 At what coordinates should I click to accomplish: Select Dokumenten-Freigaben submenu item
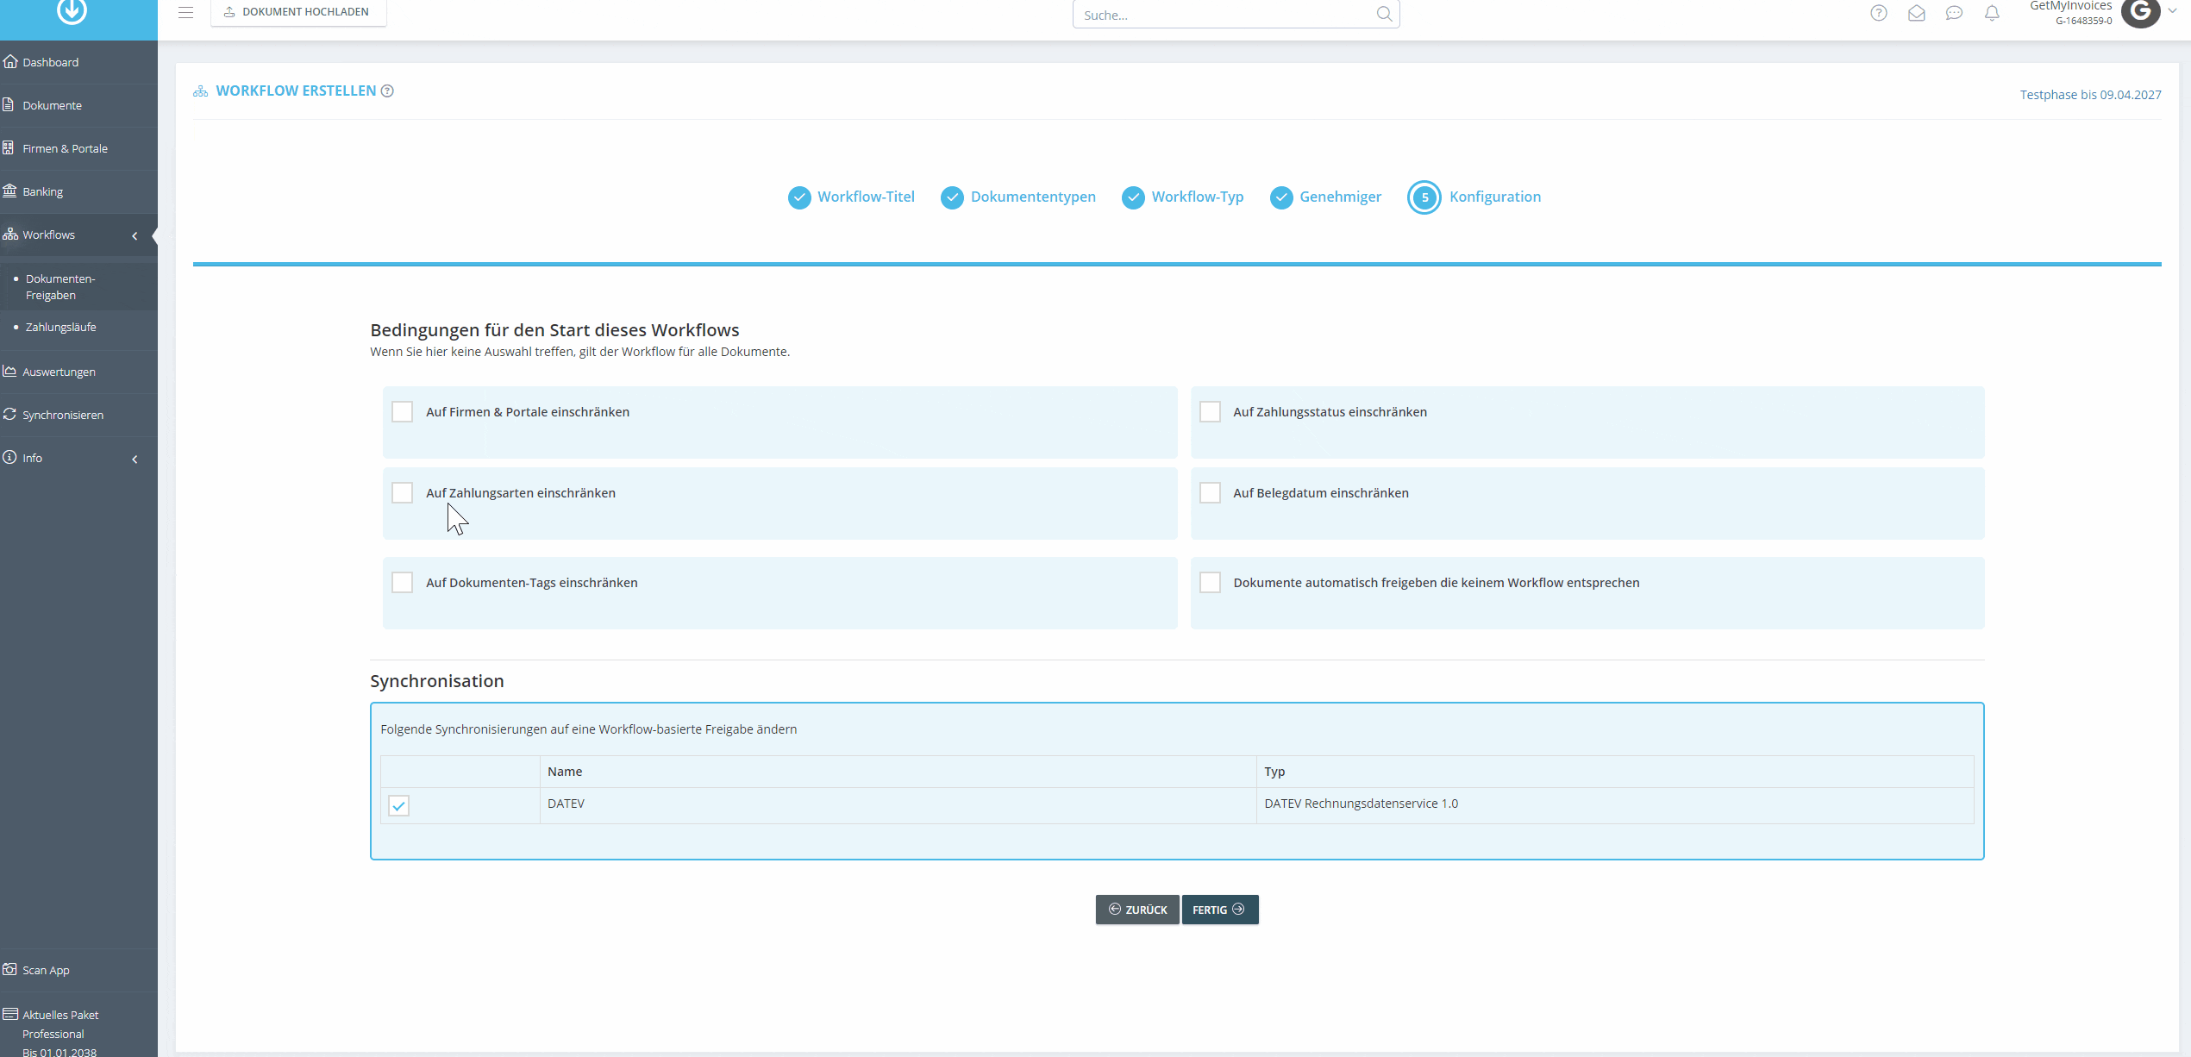[78, 287]
